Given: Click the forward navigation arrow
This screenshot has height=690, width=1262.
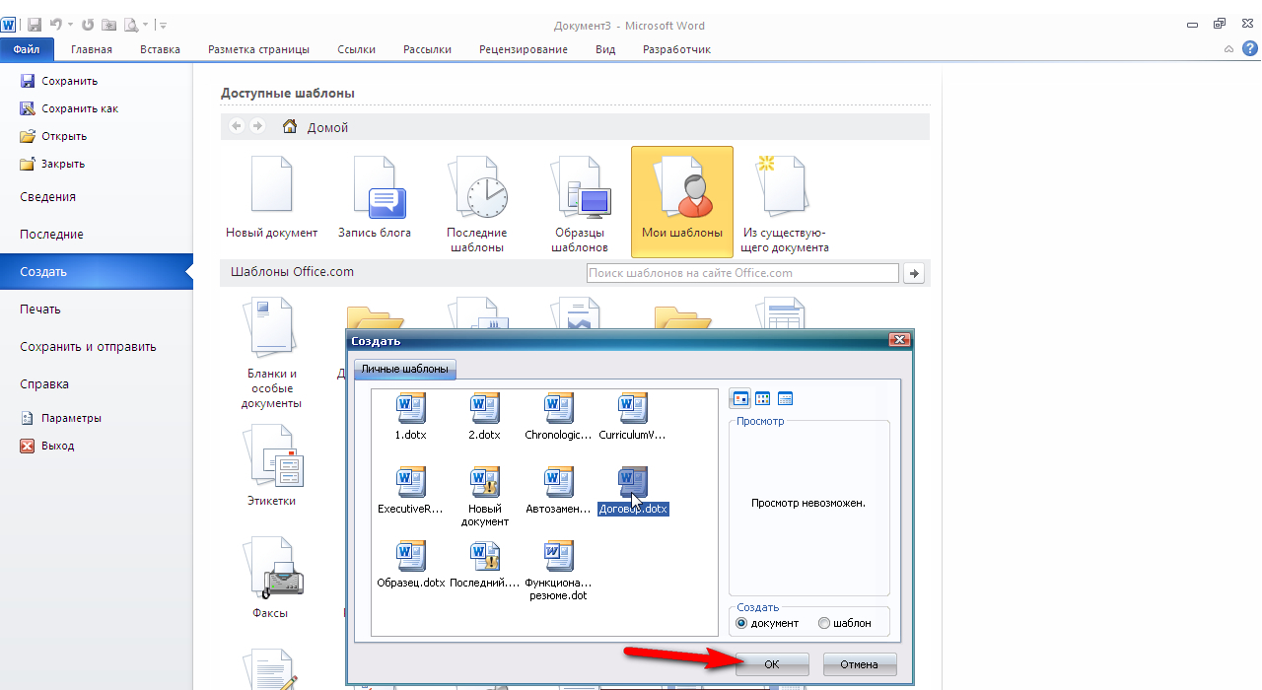Looking at the screenshot, I should pyautogui.click(x=257, y=126).
